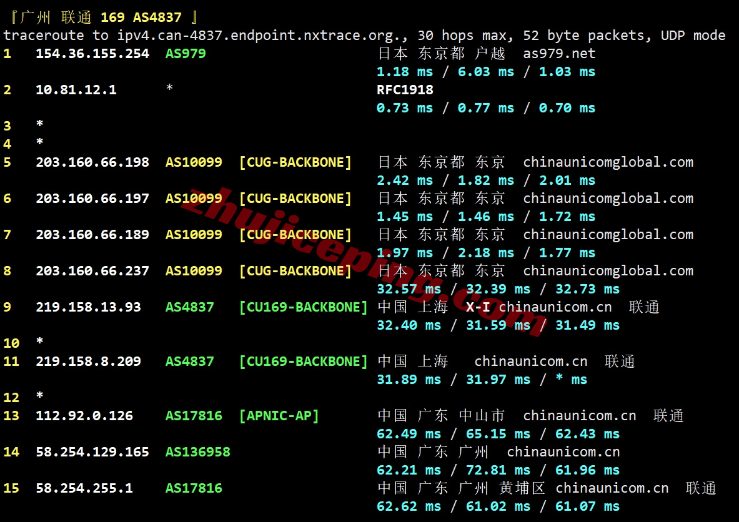Click the hop number 10
Screen dimensions: 739x522
[x=11, y=343]
